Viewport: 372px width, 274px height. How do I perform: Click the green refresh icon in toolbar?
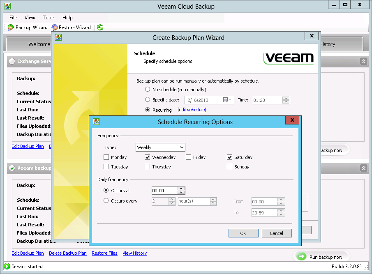pyautogui.click(x=100, y=28)
